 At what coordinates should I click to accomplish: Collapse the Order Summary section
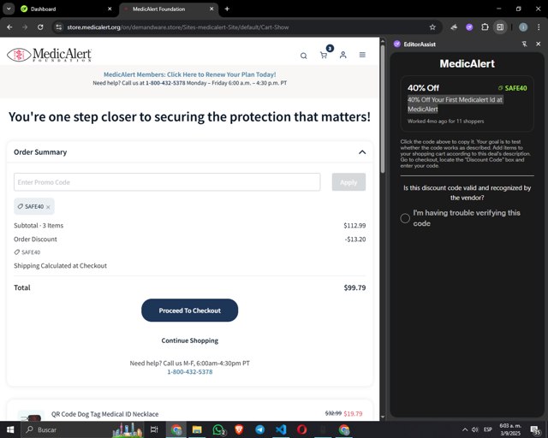362,152
